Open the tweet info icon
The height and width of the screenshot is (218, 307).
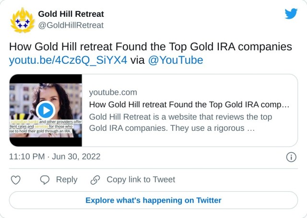coord(291,157)
